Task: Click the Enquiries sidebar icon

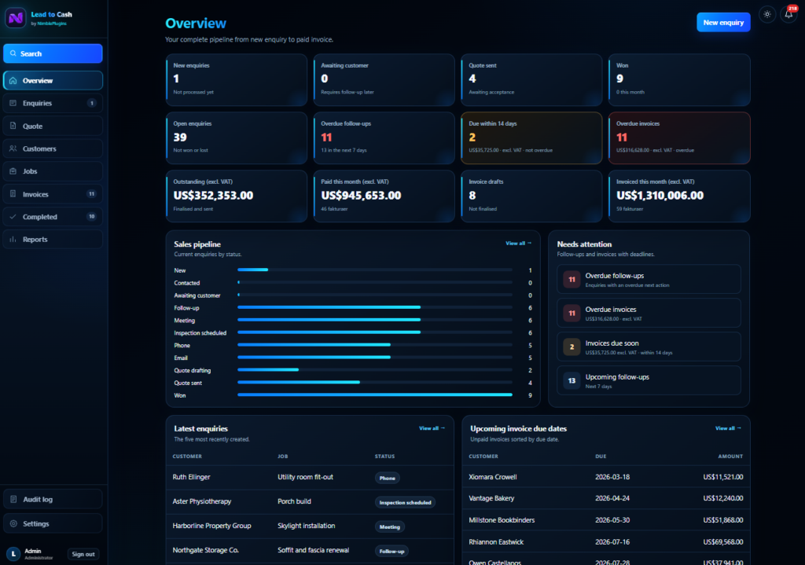Action: [13, 103]
